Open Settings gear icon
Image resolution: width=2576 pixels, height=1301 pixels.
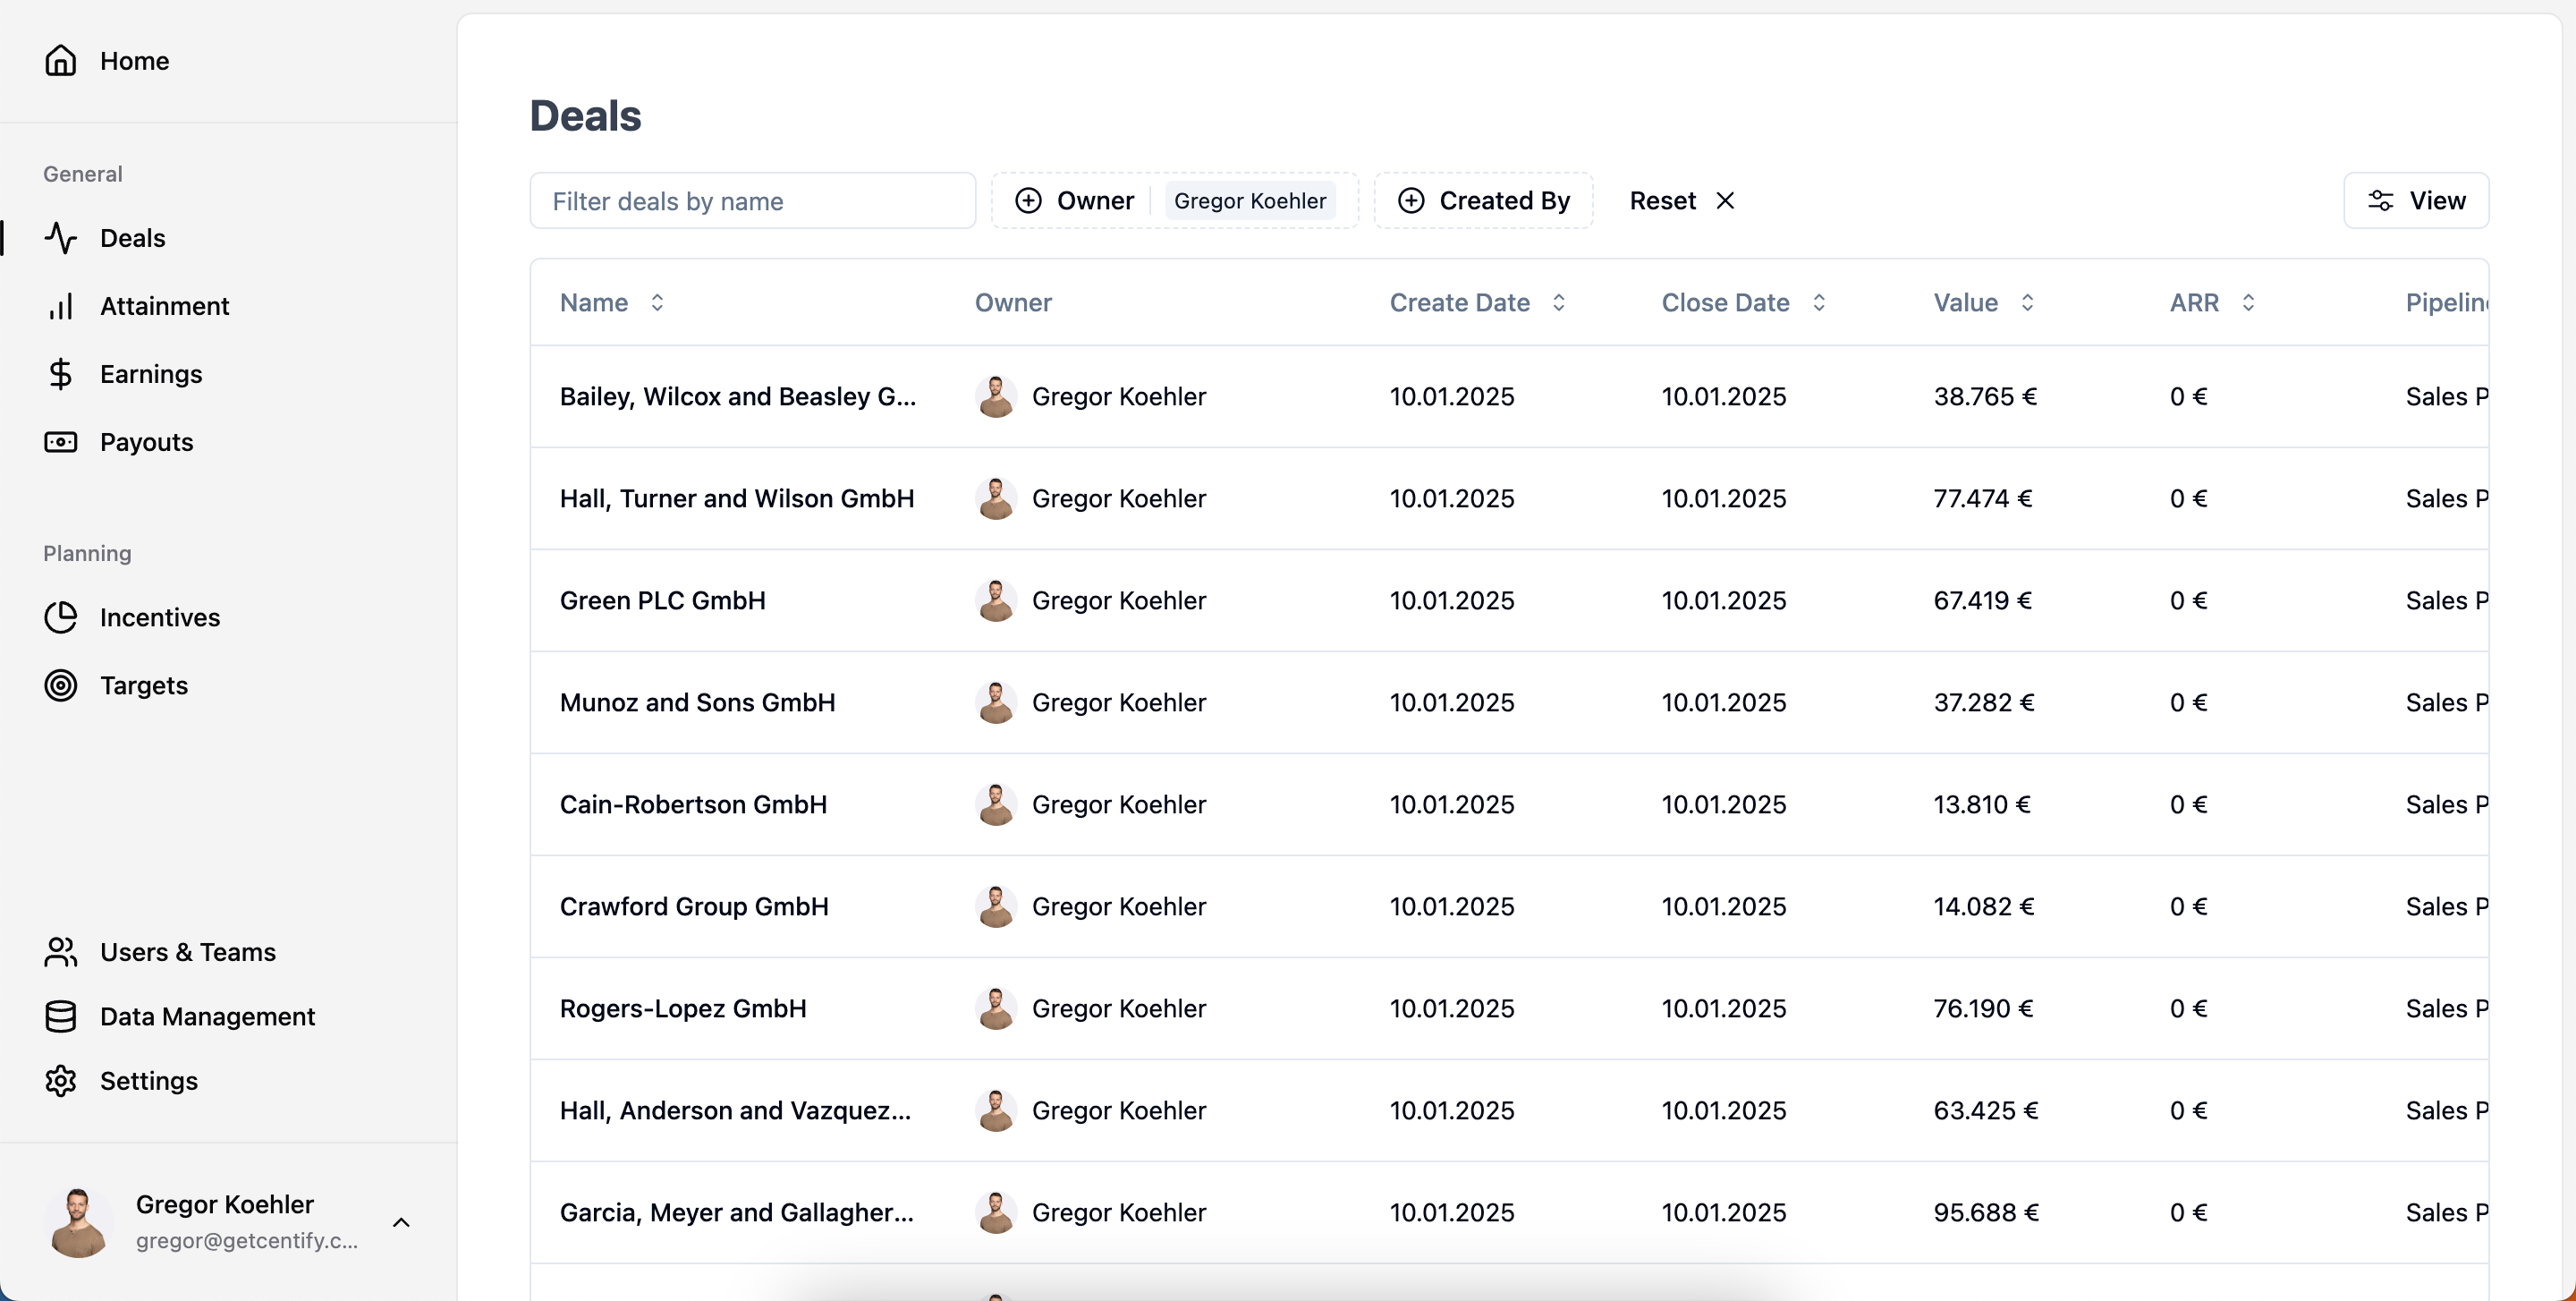pyautogui.click(x=60, y=1081)
